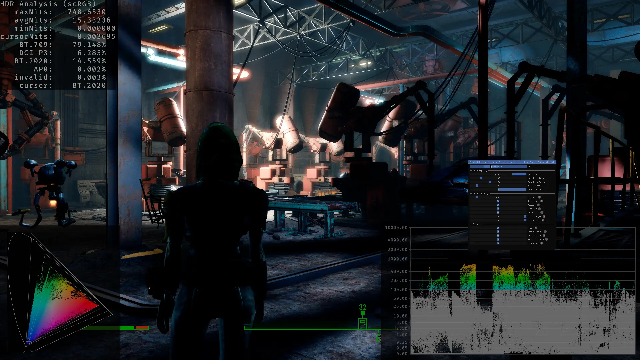Switch to the Add-ons tab
Image resolution: width=640 pixels, height=360 pixels.
pos(493,162)
